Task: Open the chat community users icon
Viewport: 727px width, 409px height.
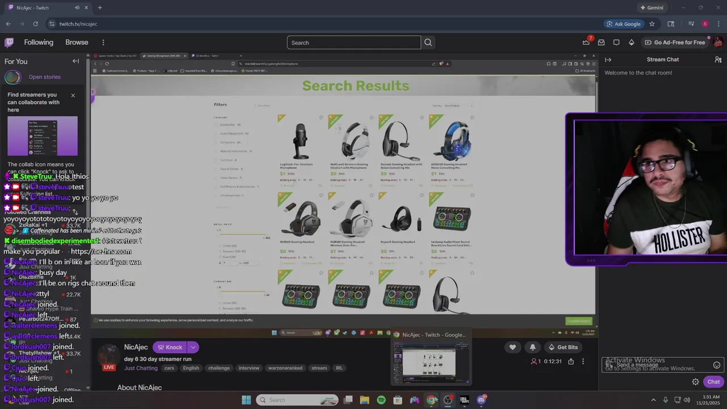Action: click(718, 60)
